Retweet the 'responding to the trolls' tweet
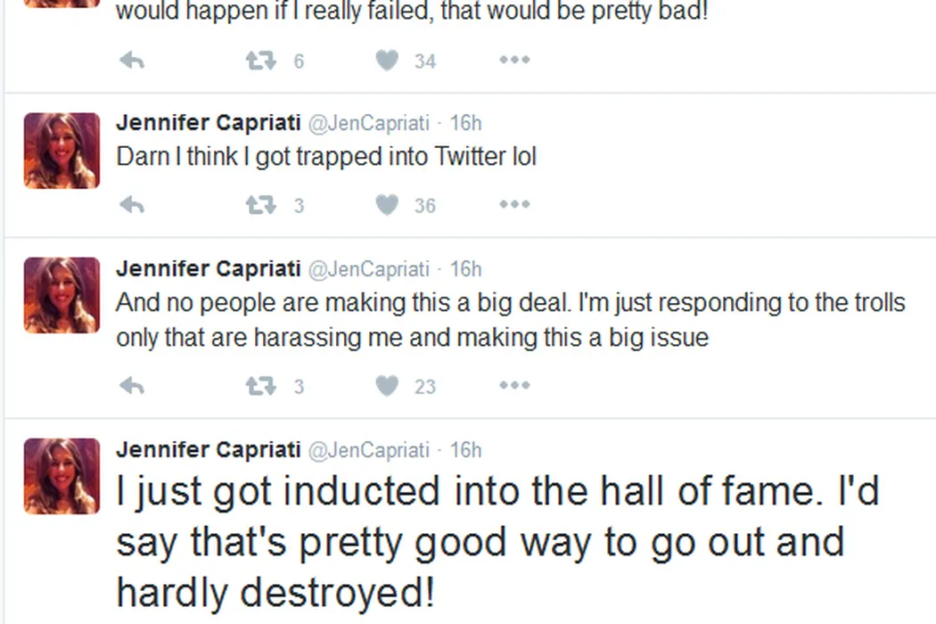Screen dimensions: 936x624 click(x=260, y=386)
